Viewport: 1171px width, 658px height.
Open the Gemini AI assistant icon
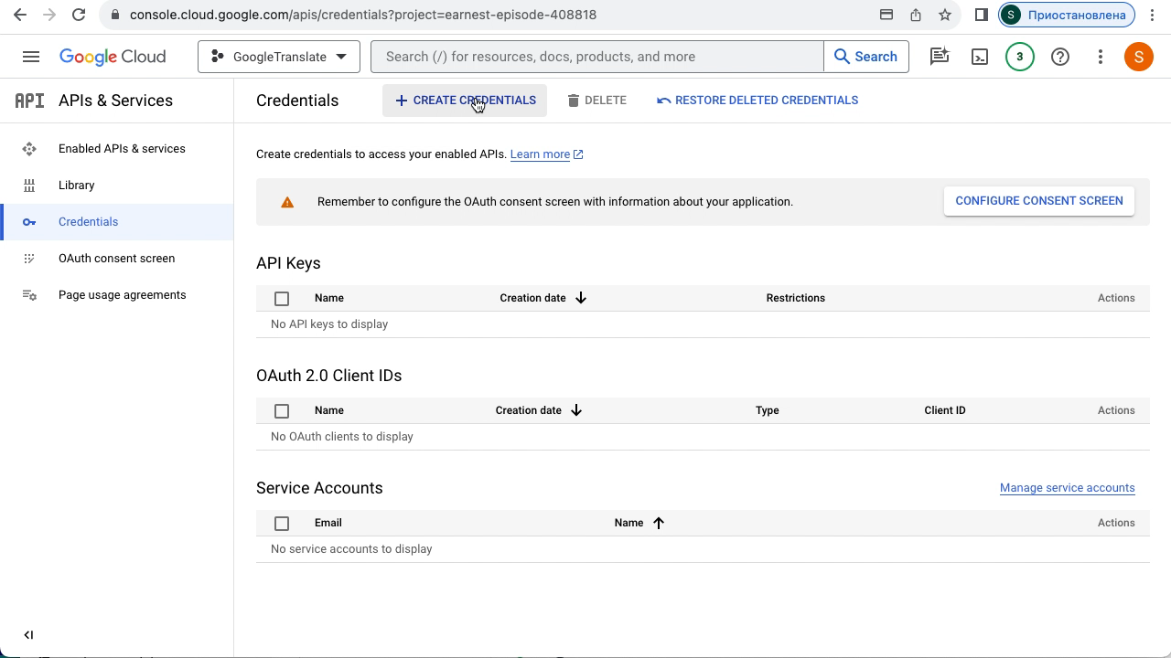tap(940, 57)
